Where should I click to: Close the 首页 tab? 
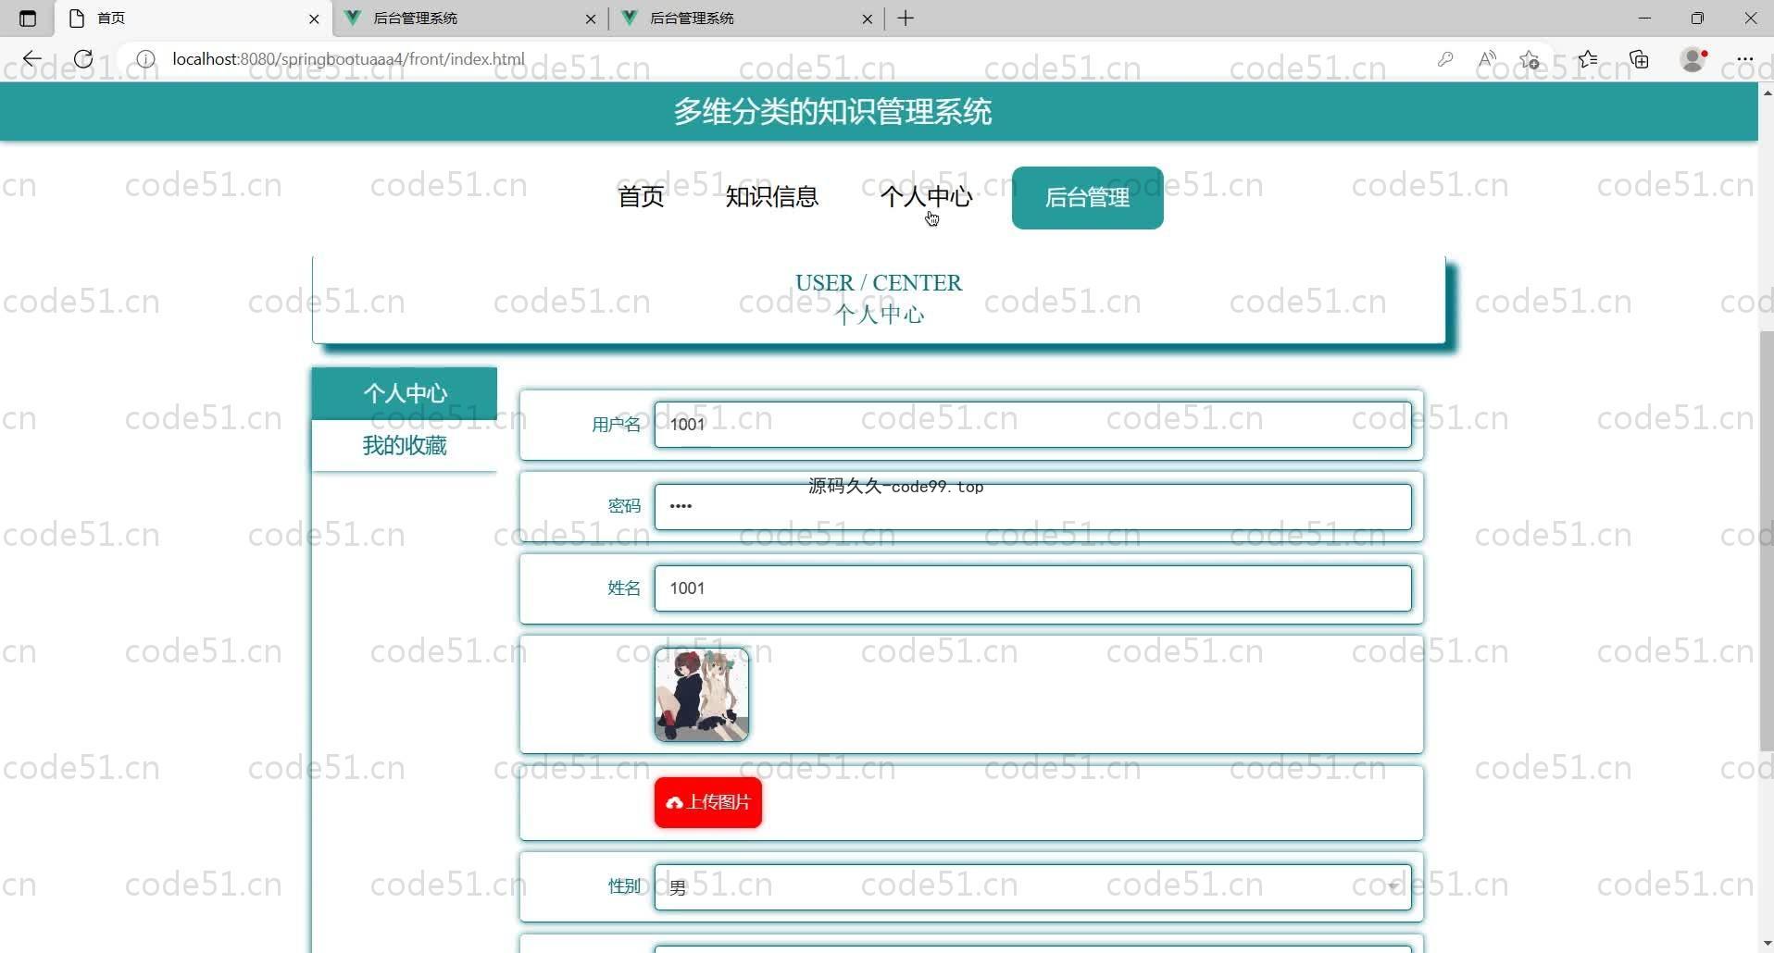[x=314, y=19]
